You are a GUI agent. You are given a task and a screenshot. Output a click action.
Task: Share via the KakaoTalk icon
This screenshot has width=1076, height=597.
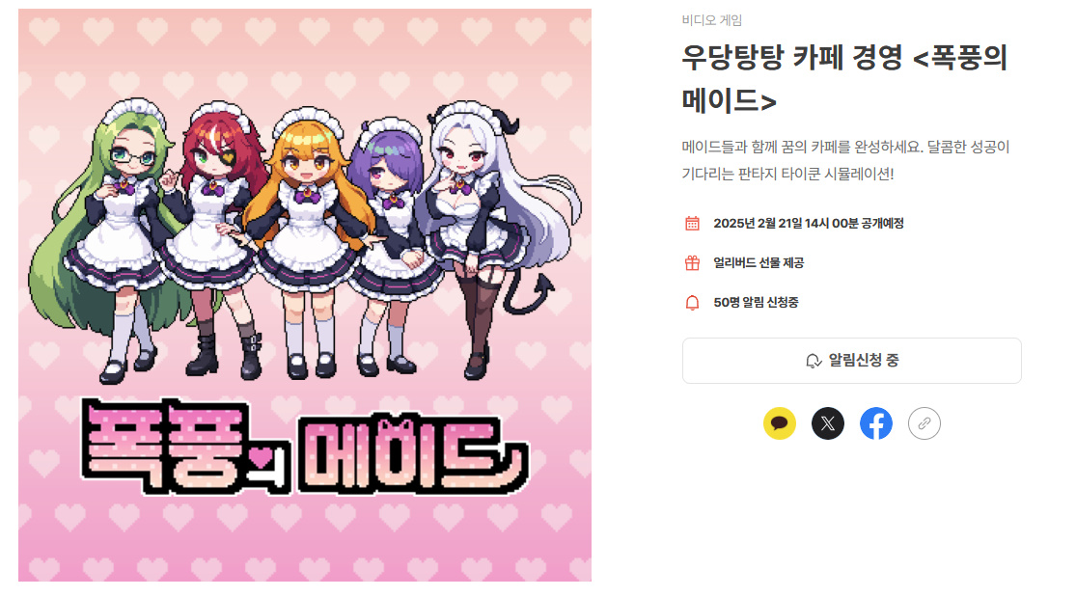click(780, 423)
